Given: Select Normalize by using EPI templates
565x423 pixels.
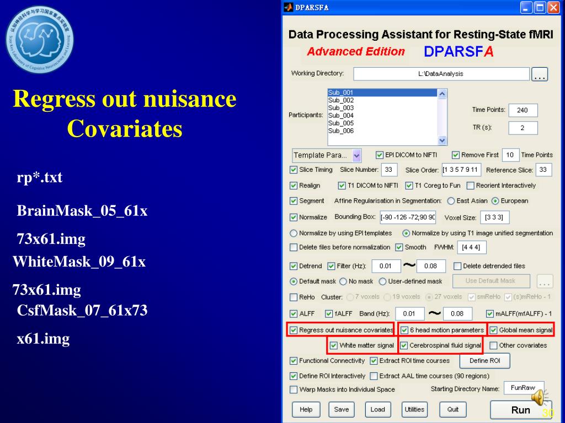Looking at the screenshot, I should coord(294,233).
